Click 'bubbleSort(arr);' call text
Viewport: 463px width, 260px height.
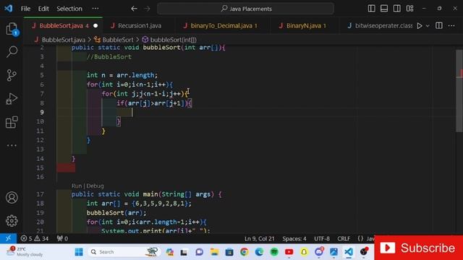point(116,212)
